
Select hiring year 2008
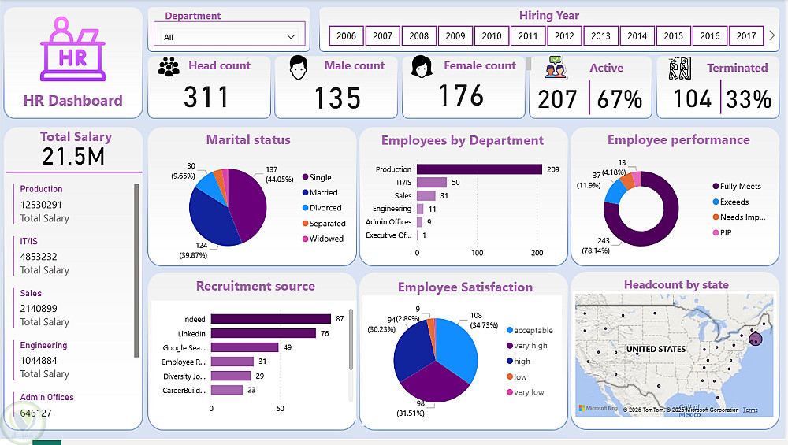418,35
